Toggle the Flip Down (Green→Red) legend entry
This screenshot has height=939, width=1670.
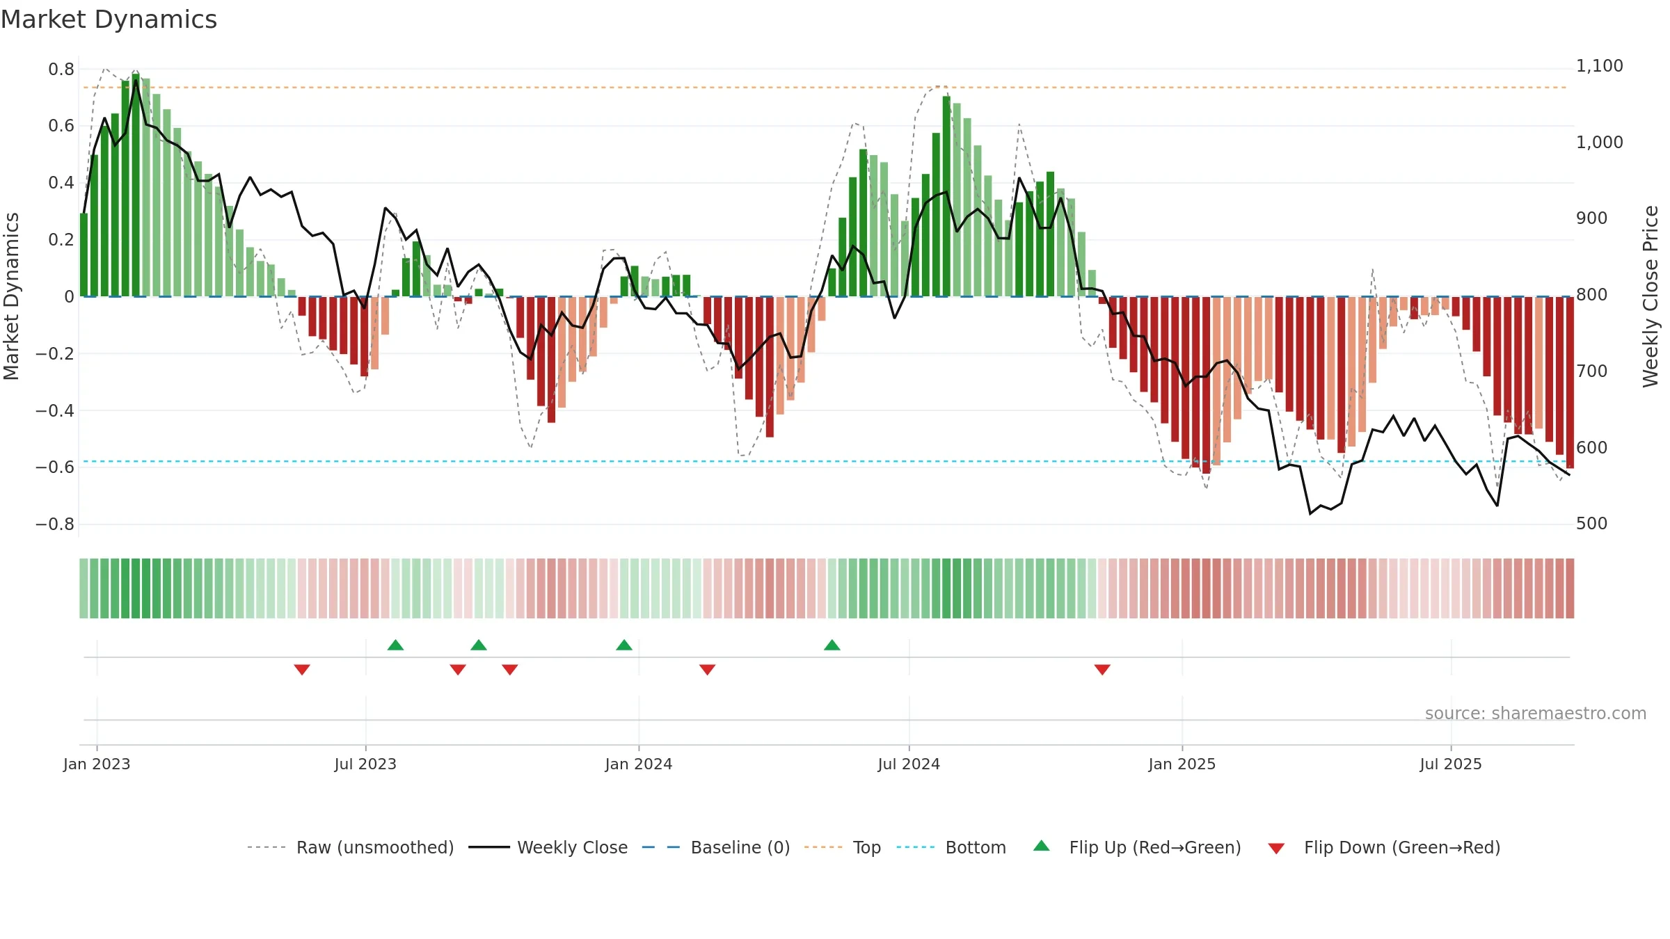[1383, 847]
